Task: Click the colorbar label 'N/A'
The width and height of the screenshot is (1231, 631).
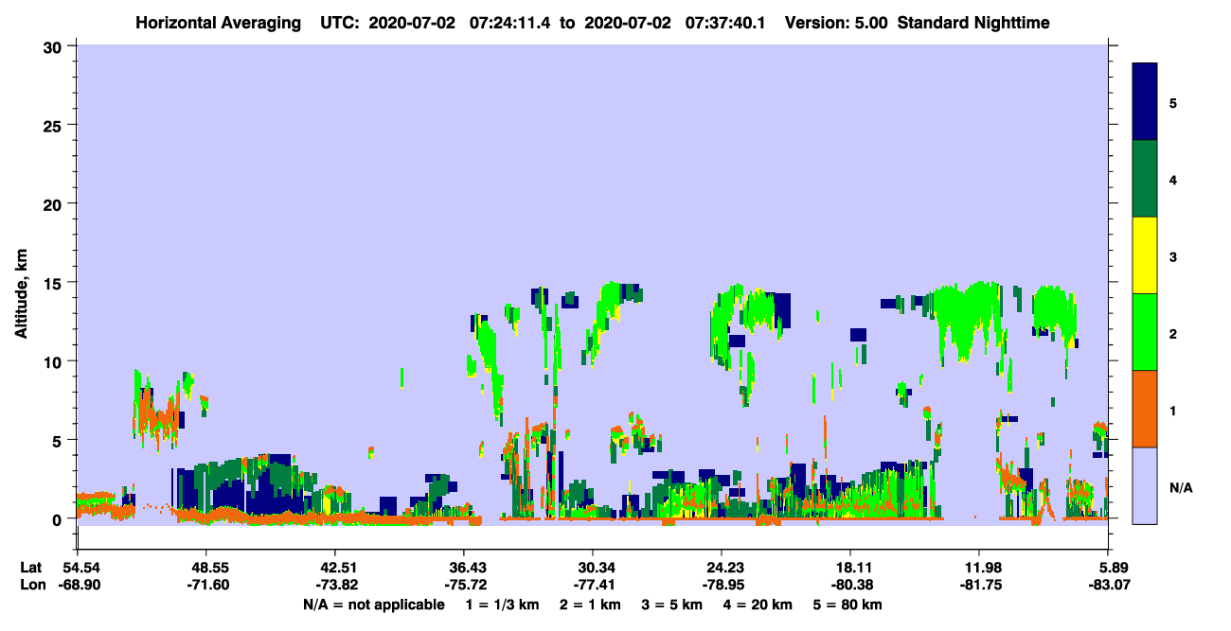Action: point(1181,487)
